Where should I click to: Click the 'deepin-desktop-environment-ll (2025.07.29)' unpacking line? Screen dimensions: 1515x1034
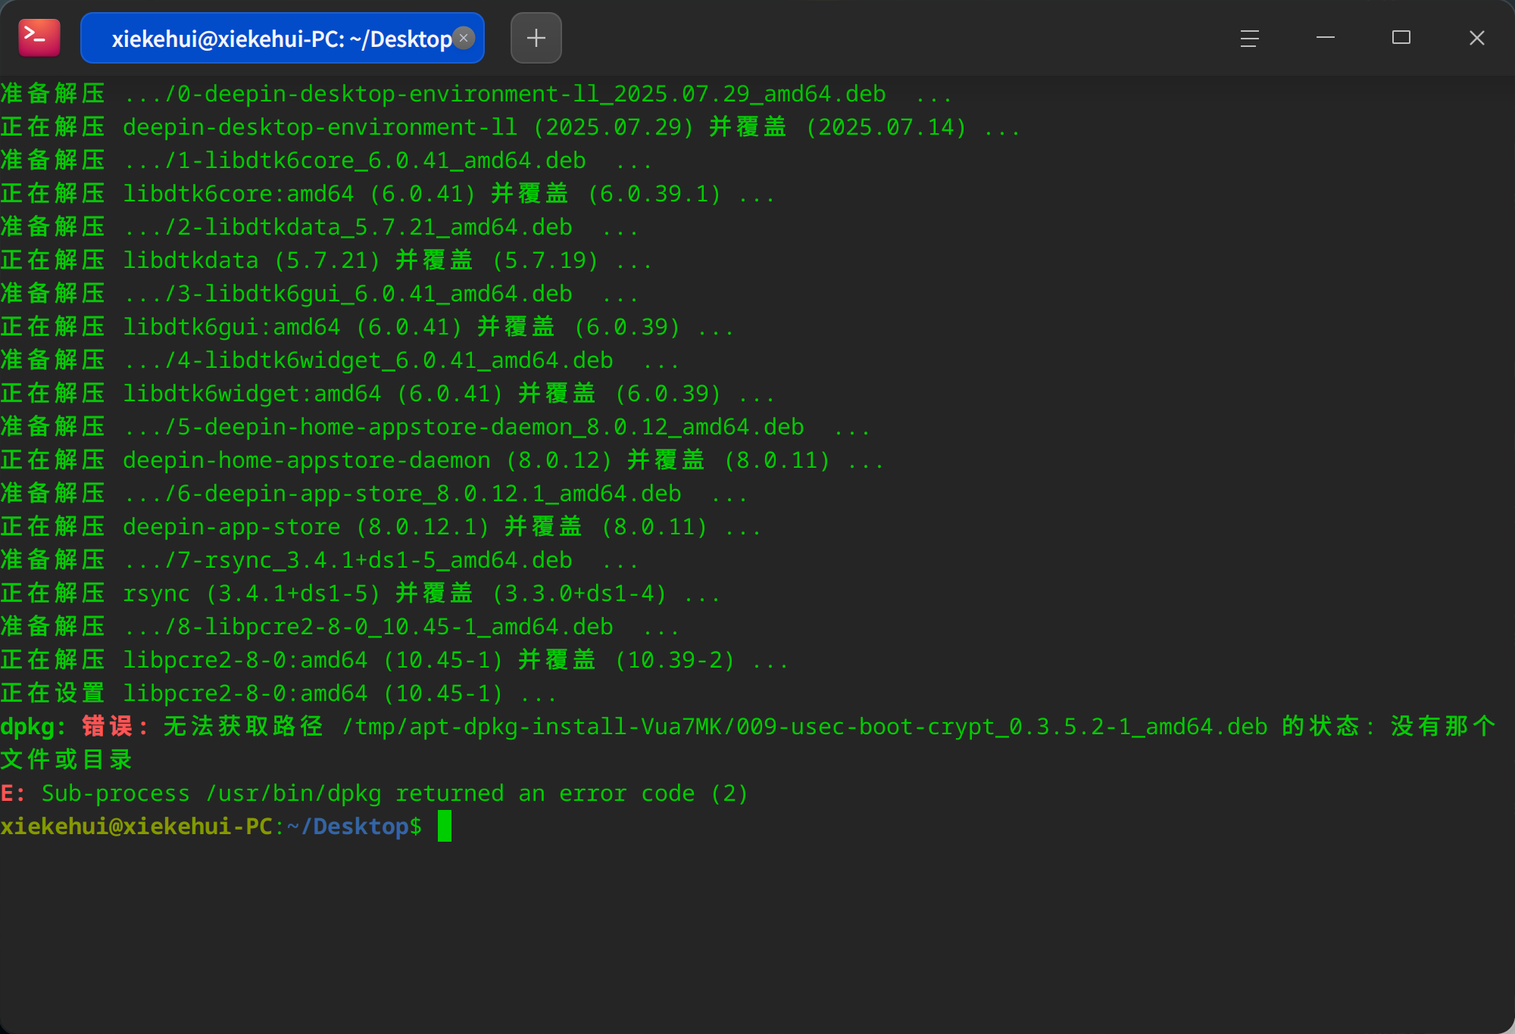[511, 127]
